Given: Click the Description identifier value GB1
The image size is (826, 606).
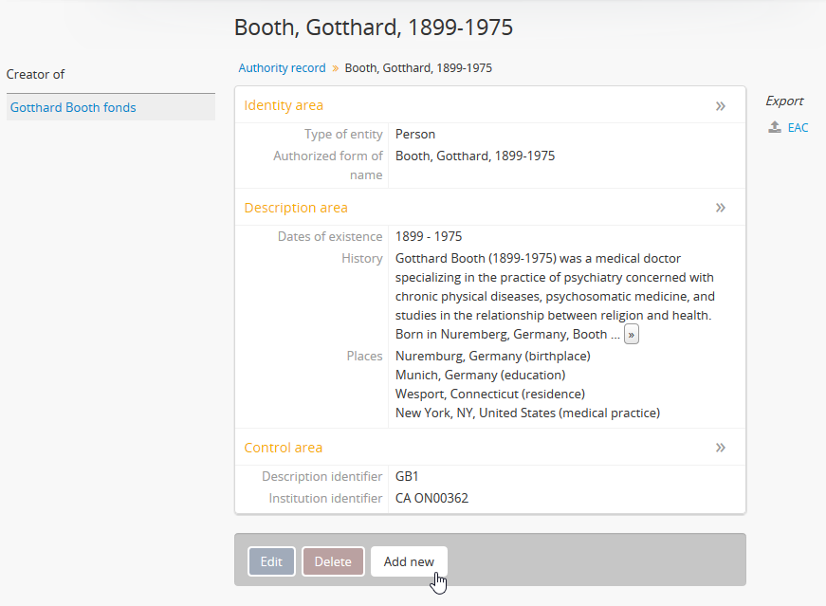Looking at the screenshot, I should (407, 476).
